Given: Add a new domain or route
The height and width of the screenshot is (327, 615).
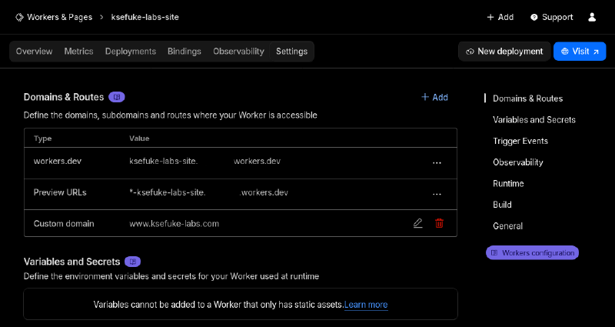Looking at the screenshot, I should [x=434, y=97].
